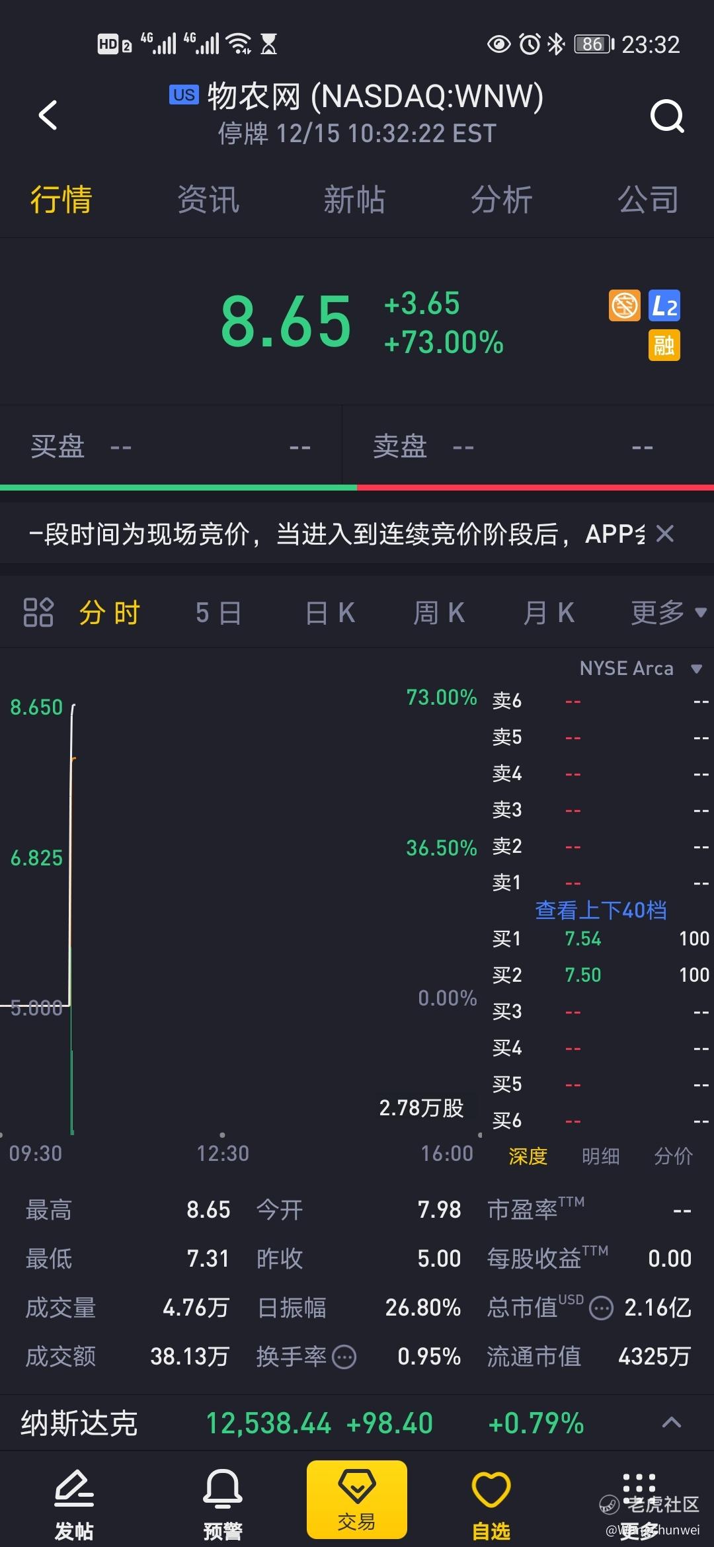Tap the 8.65 current price

click(x=286, y=322)
